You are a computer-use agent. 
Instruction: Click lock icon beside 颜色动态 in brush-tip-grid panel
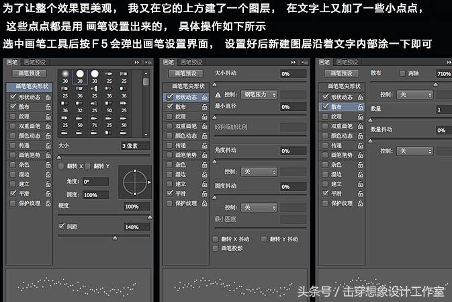[x=48, y=136]
